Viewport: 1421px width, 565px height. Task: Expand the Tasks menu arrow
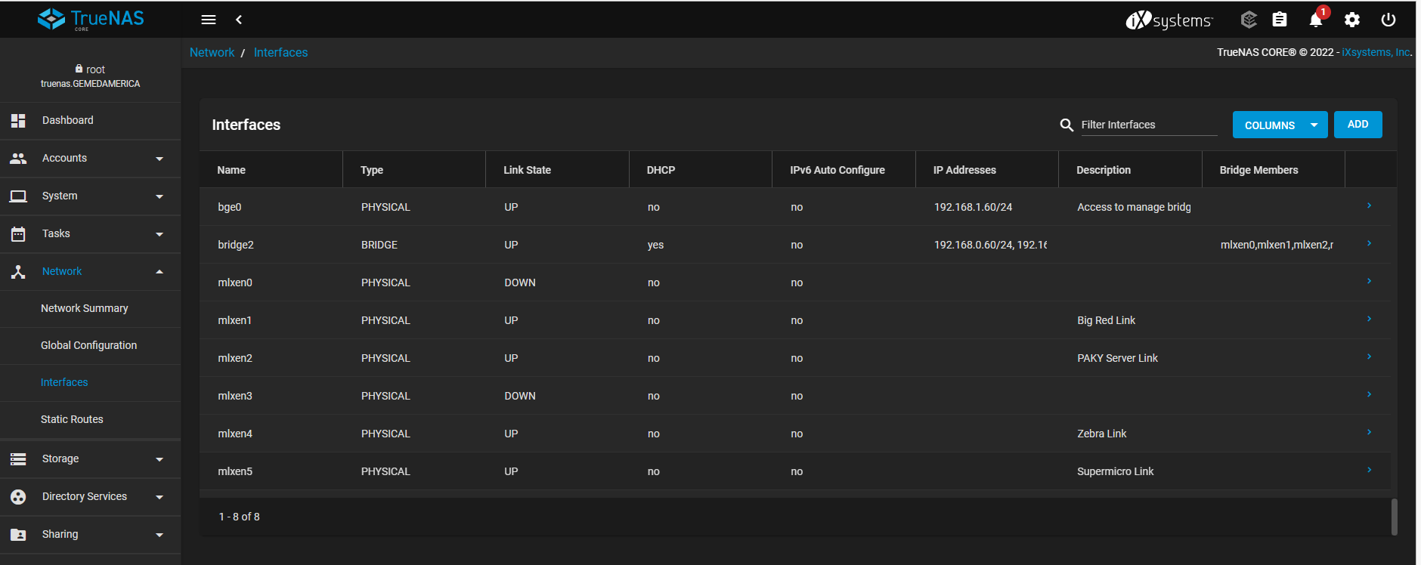(x=159, y=234)
